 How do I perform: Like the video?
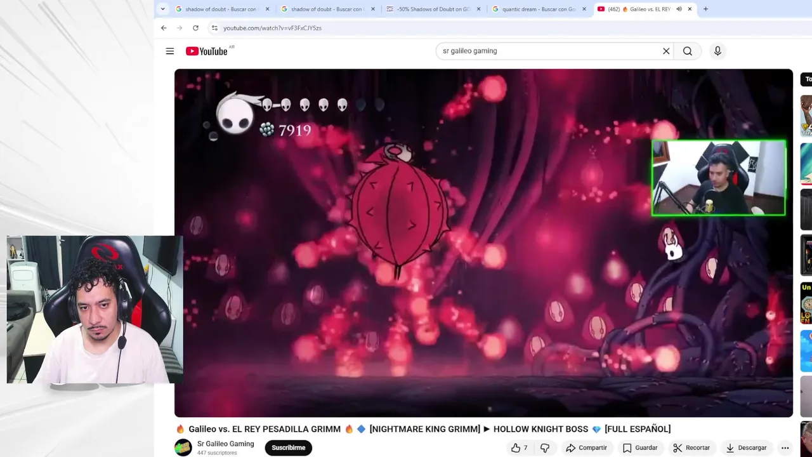click(x=520, y=447)
